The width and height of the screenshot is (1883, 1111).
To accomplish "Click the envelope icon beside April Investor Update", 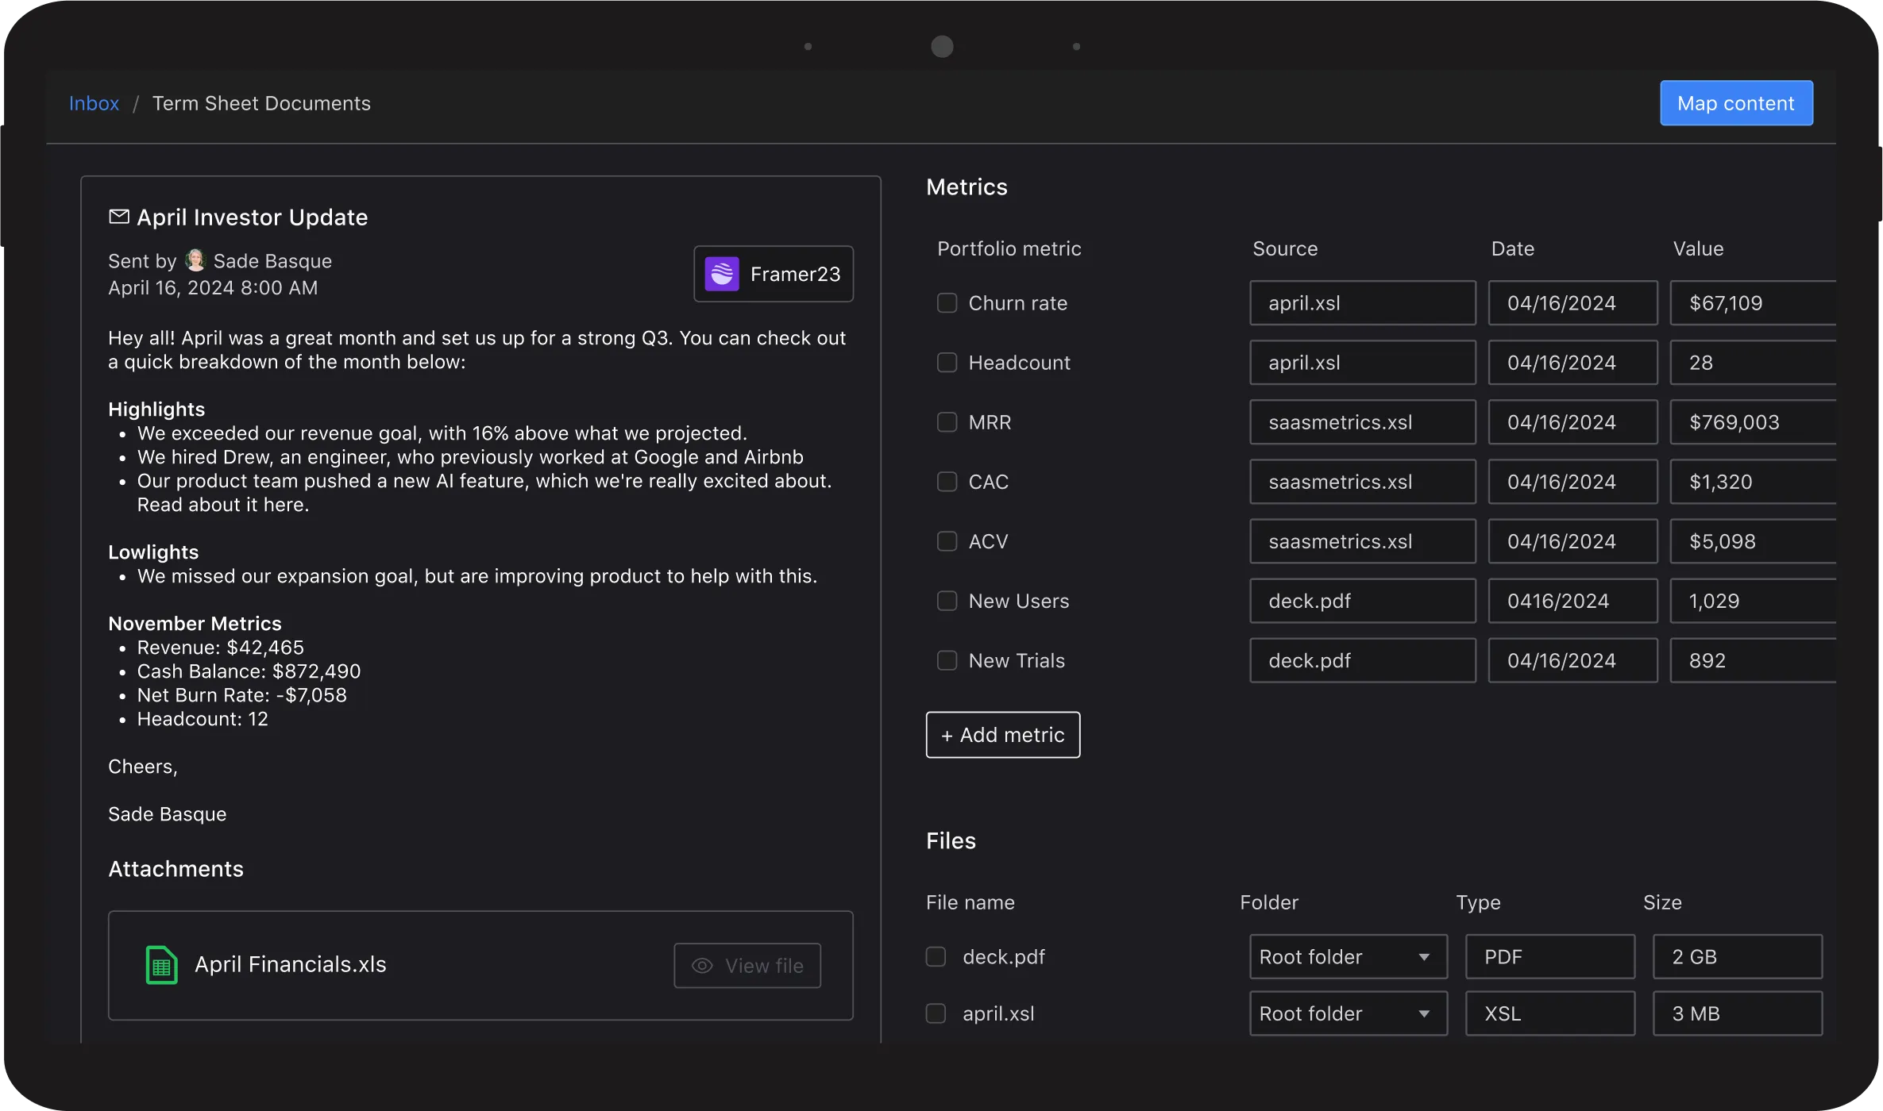I will tap(118, 217).
